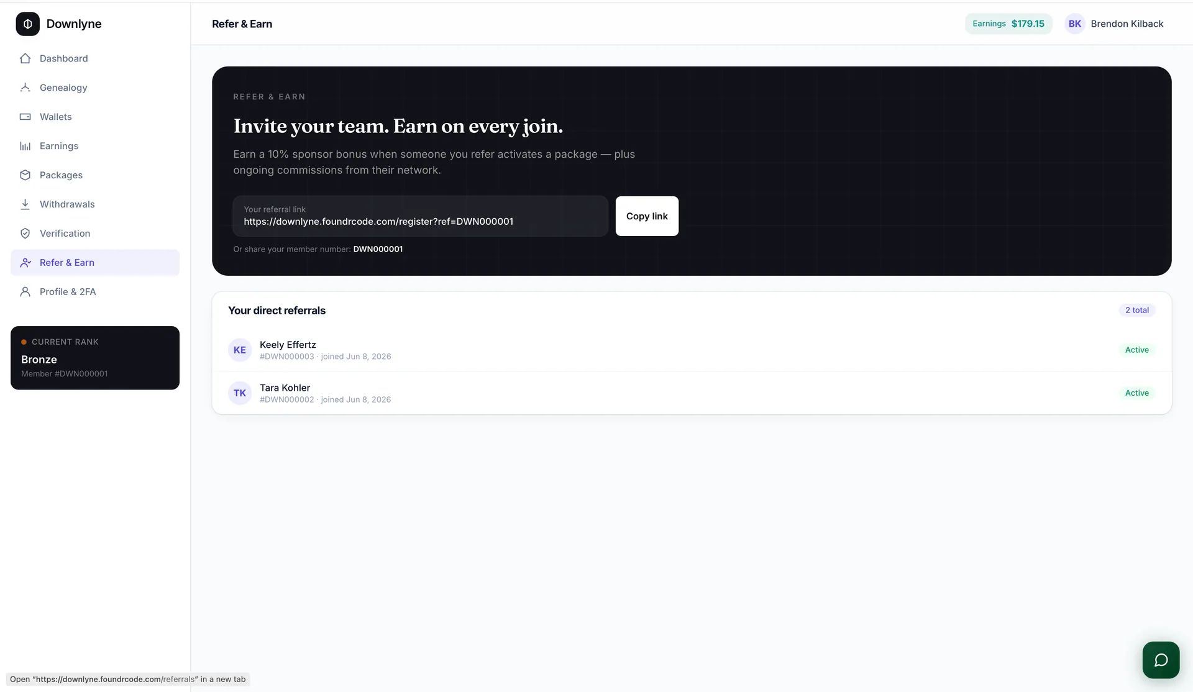
Task: Click the Earnings bar chart icon
Action: [x=25, y=146]
